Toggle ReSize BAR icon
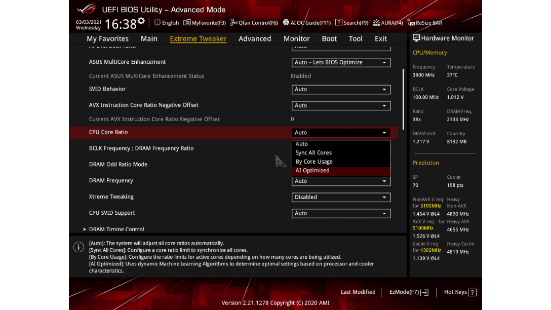551x310 pixels. coord(411,22)
